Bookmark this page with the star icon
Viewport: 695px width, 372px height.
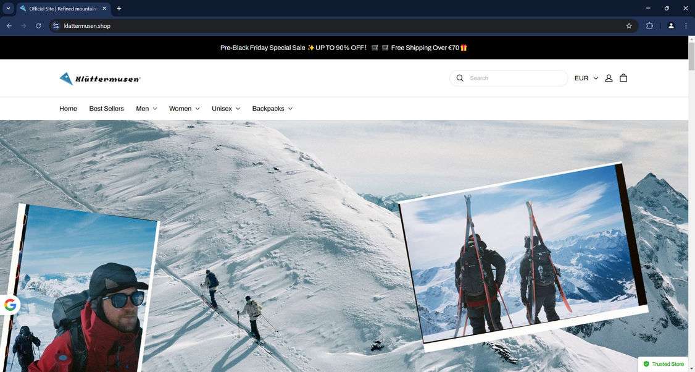pyautogui.click(x=628, y=26)
